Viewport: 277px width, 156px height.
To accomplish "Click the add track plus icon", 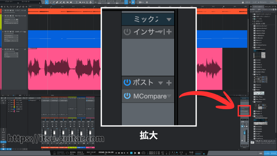I will pos(26,7).
